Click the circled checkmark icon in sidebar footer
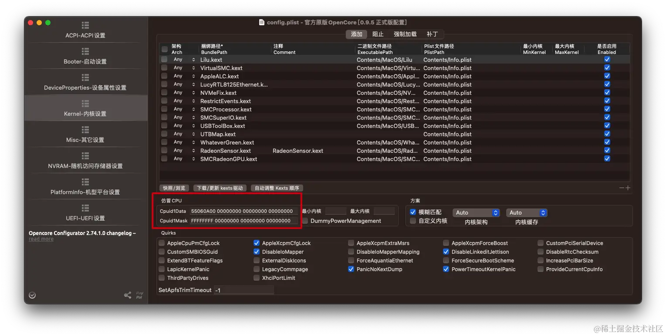666x336 pixels. click(32, 295)
